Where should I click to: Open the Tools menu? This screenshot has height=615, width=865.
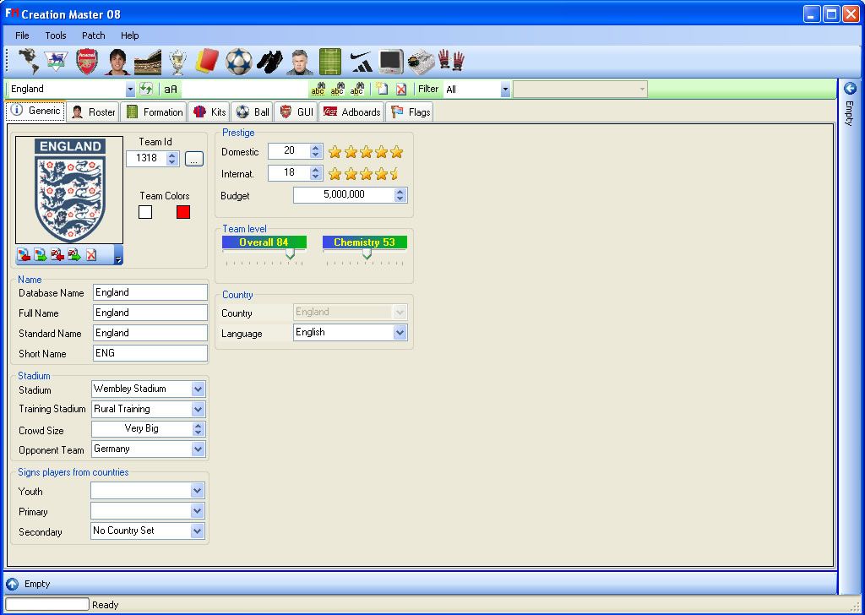coord(56,35)
